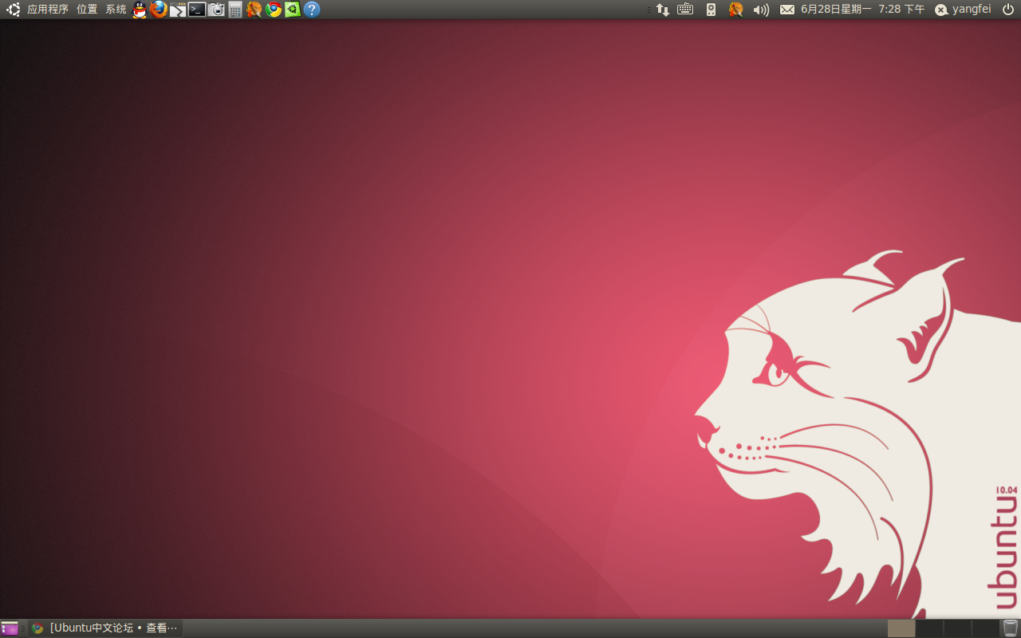Image resolution: width=1021 pixels, height=638 pixels.
Task: Open the 系统 (System) menu
Action: point(116,10)
